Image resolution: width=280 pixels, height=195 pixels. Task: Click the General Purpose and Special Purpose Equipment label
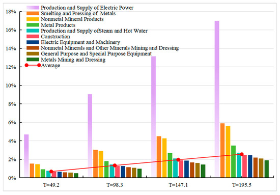coord(96,54)
